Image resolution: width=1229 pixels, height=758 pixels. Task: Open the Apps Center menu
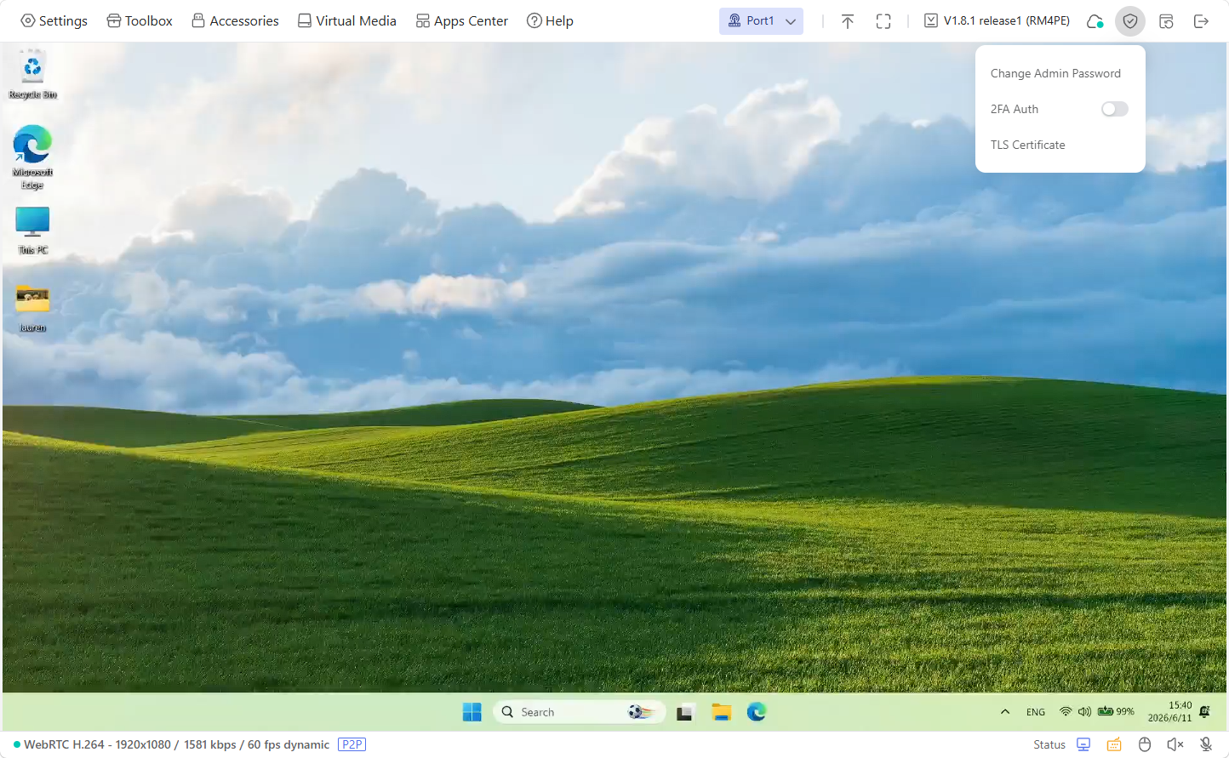click(x=461, y=20)
